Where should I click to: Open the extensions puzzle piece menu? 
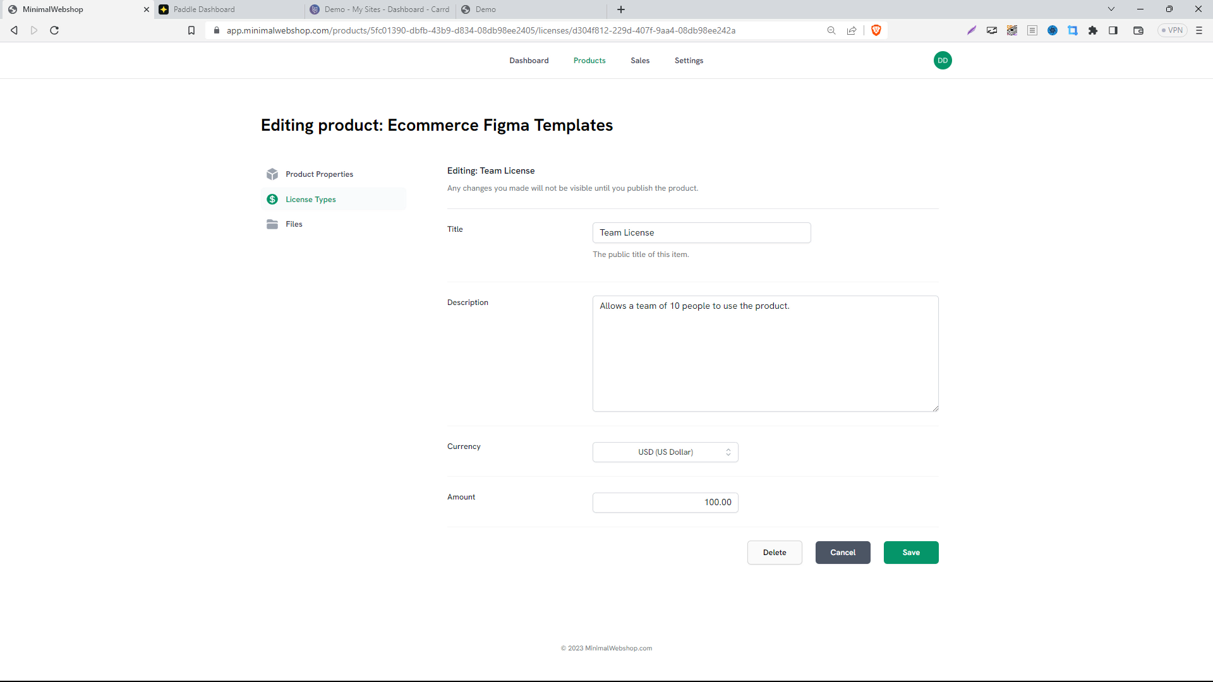(1093, 30)
